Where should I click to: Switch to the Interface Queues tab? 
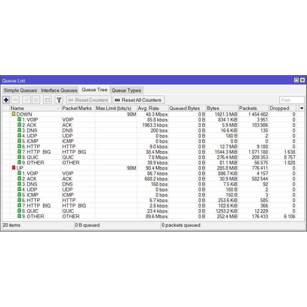[x=59, y=91]
